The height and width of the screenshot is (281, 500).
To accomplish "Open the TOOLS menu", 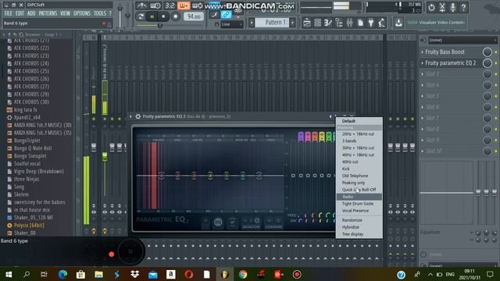I will click(x=100, y=13).
